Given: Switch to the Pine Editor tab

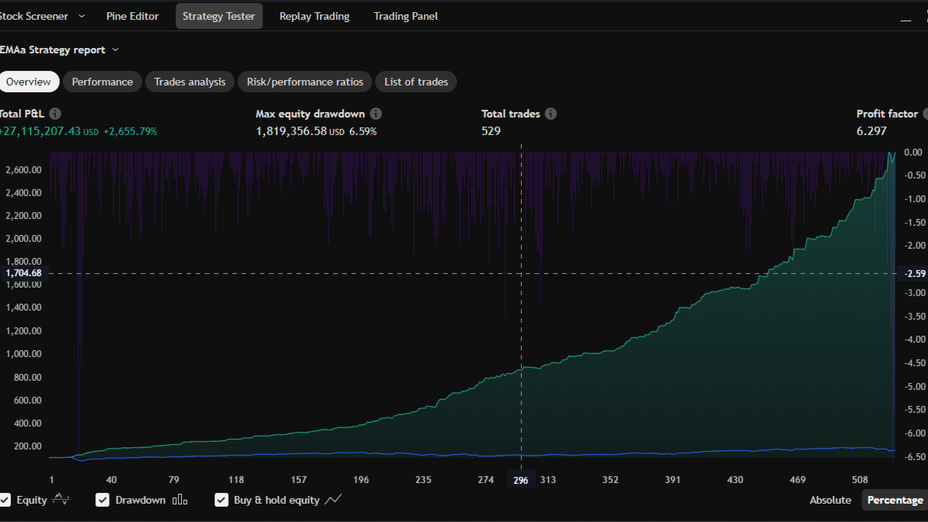Looking at the screenshot, I should coord(132,16).
